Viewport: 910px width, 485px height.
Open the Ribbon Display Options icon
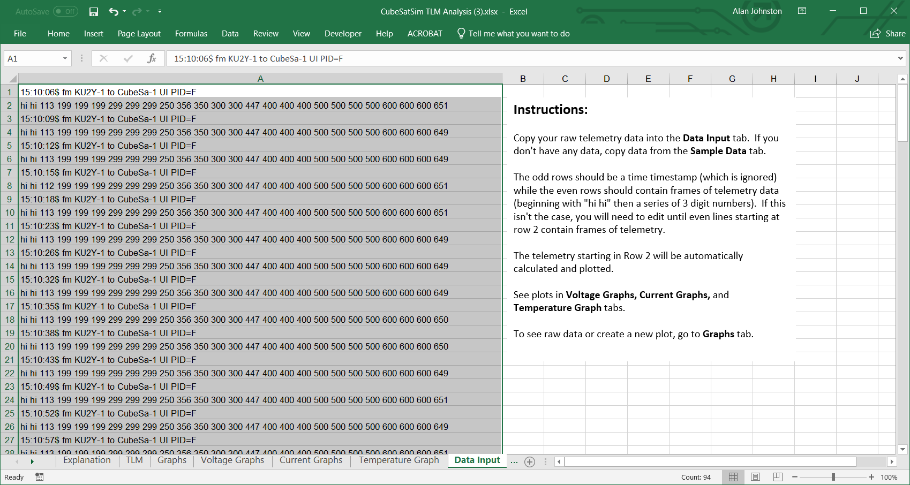[x=802, y=11]
